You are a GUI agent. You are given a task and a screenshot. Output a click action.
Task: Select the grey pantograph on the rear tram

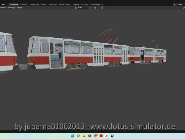click(156, 44)
